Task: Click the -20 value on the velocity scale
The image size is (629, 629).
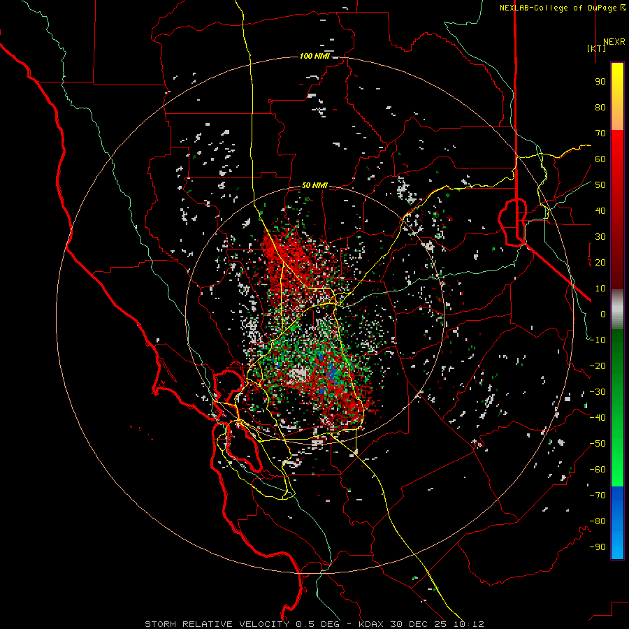Action: 598,366
